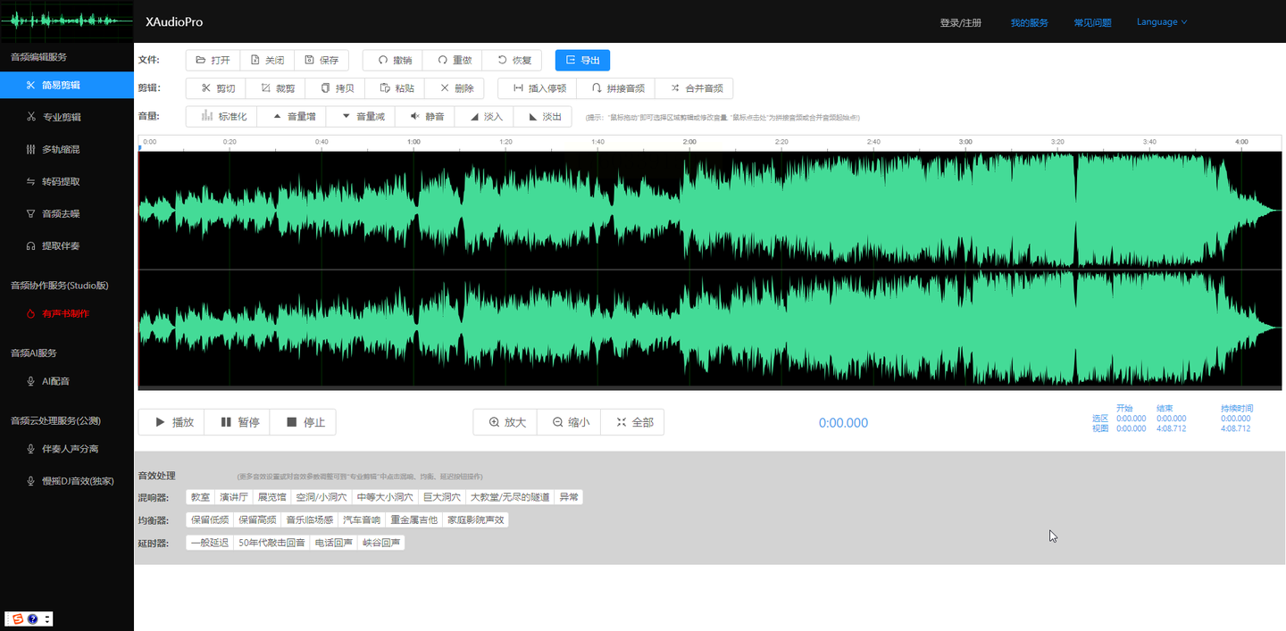Image resolution: width=1286 pixels, height=631 pixels.
Task: Undo last edit using 撤销
Action: 393,61
